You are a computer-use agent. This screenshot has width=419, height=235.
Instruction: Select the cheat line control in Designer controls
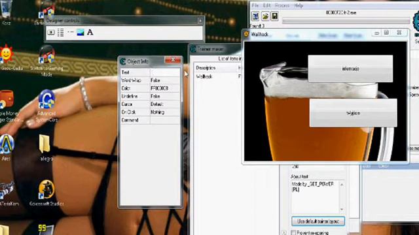tap(70, 32)
